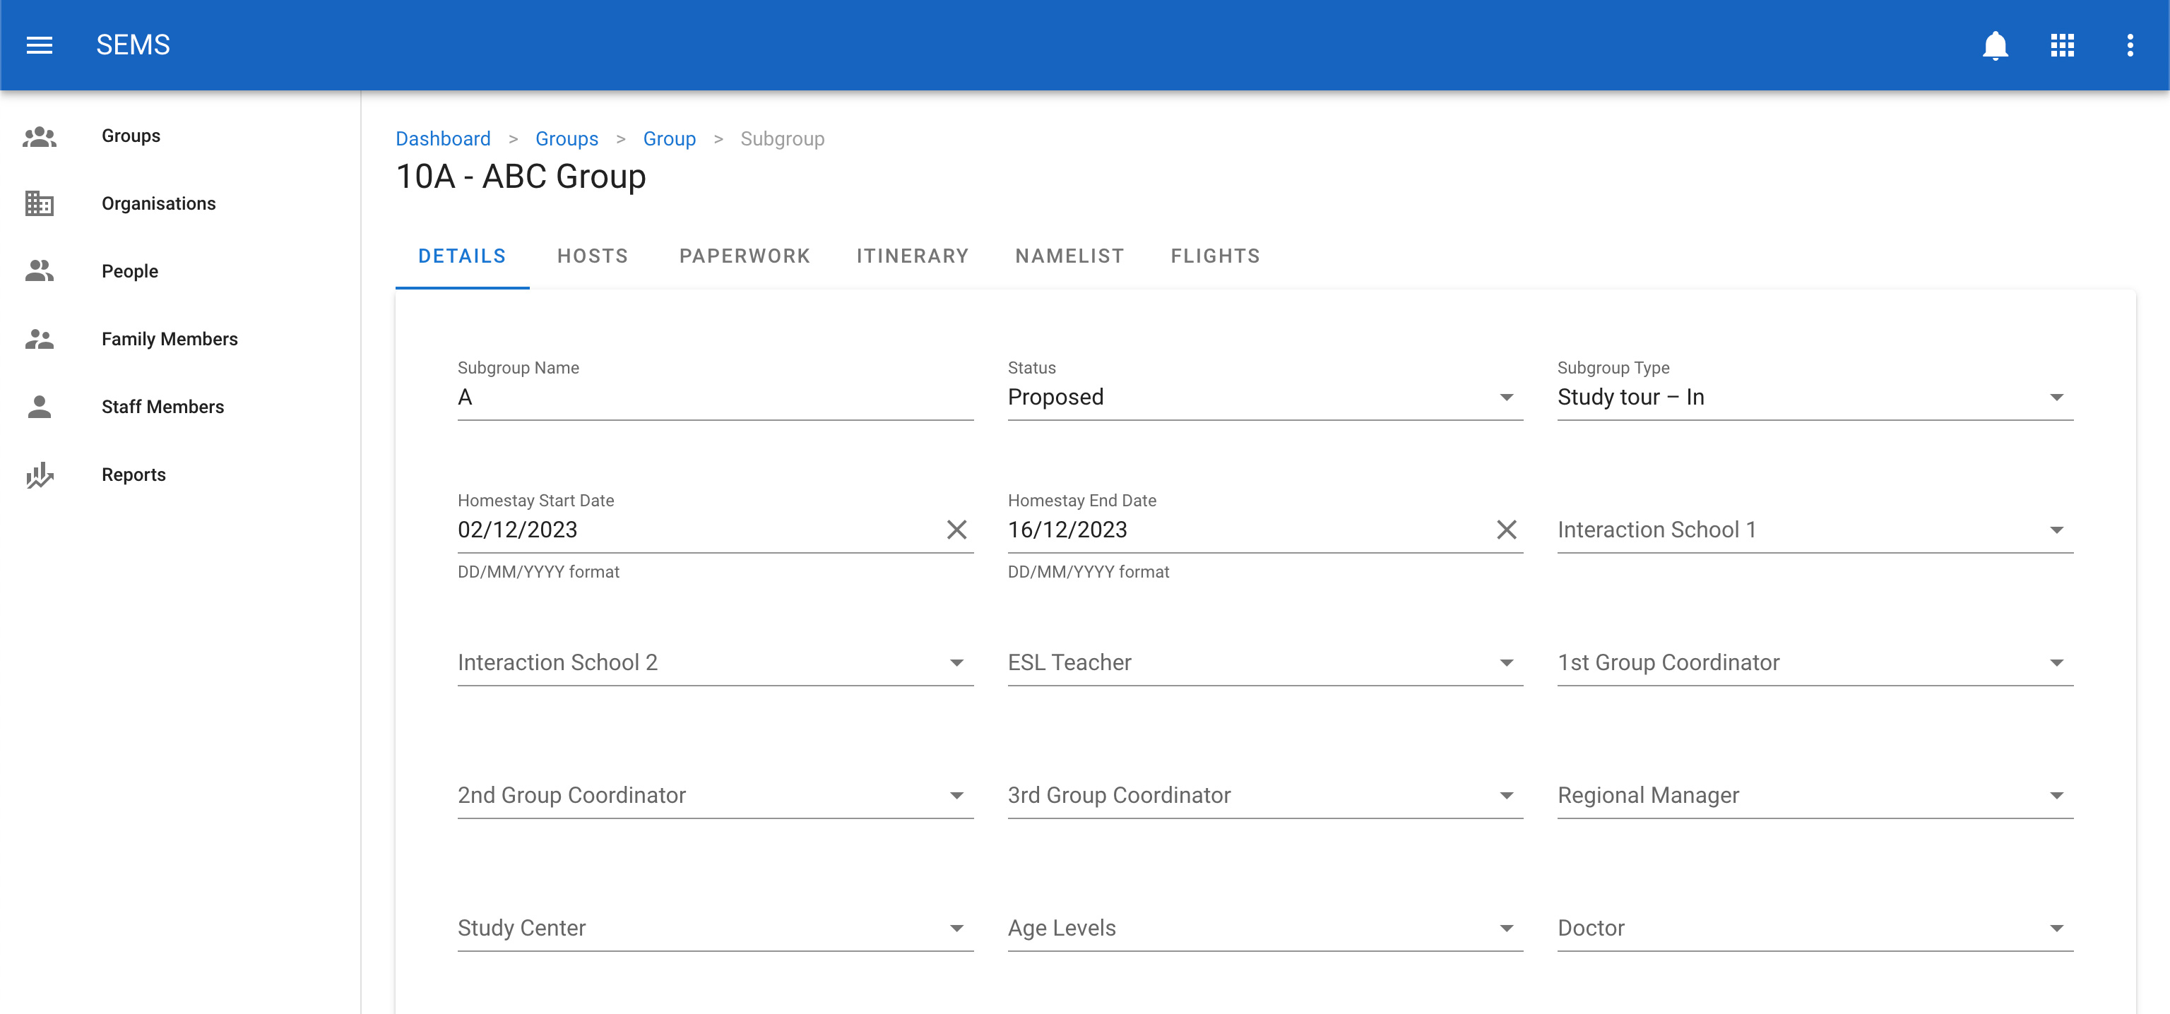Clear the Homestay Start Date value
The width and height of the screenshot is (2170, 1014).
956,530
